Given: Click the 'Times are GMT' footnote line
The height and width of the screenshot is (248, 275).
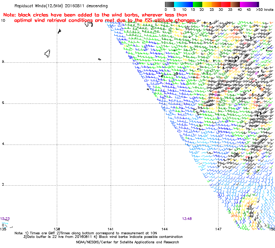Looking at the screenshot, I should point(86,233).
